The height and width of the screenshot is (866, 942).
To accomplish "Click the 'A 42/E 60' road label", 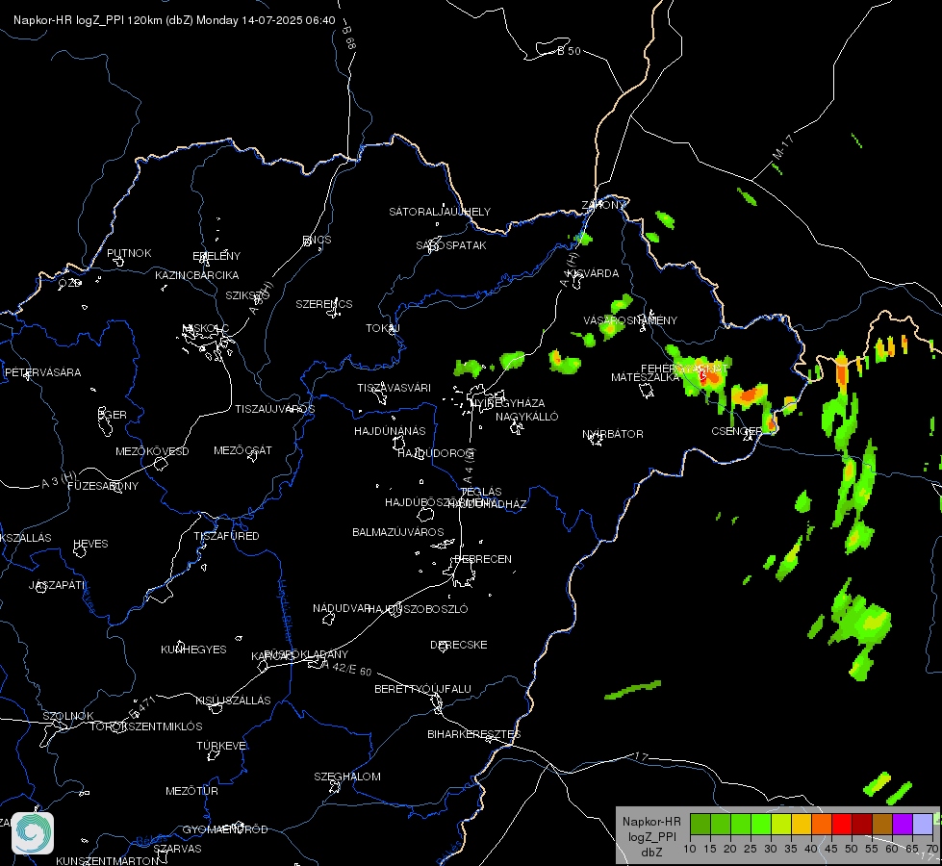I will [347, 668].
